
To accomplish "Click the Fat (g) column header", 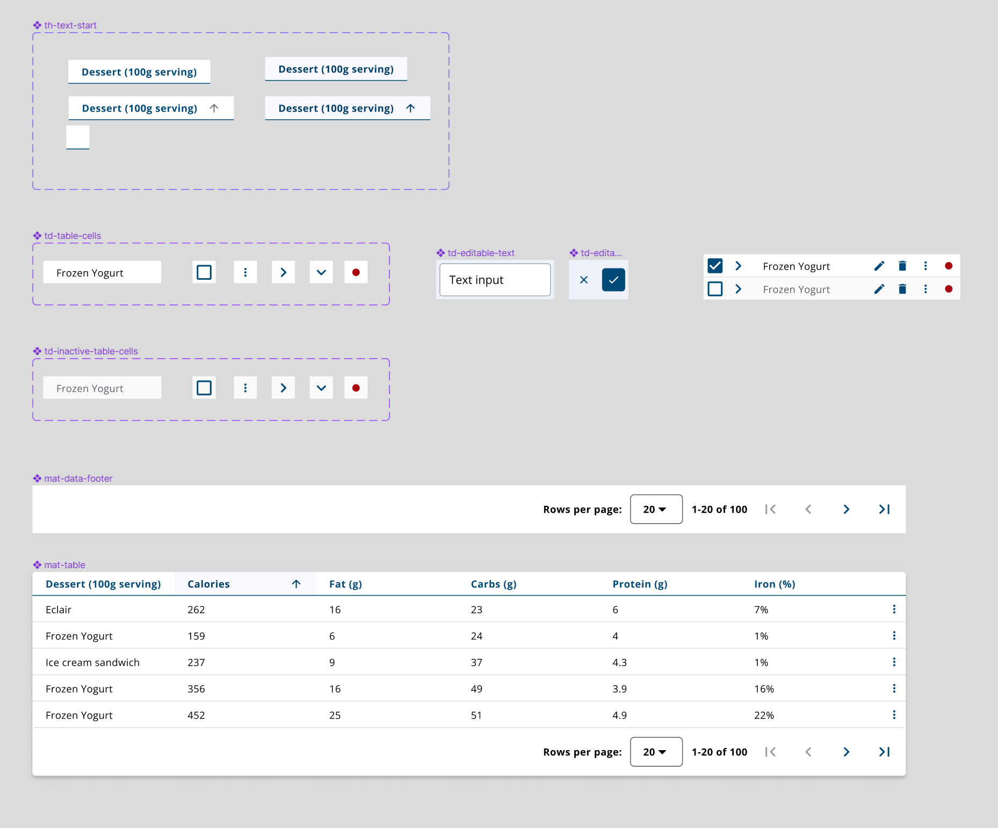I will [x=345, y=584].
